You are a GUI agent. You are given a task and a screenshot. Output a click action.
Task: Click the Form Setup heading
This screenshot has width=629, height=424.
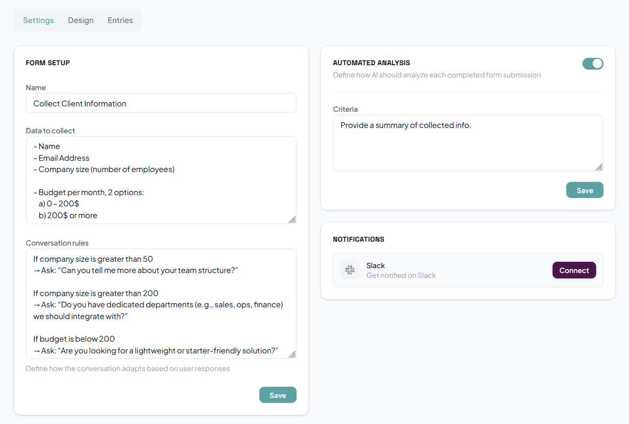pyautogui.click(x=48, y=63)
